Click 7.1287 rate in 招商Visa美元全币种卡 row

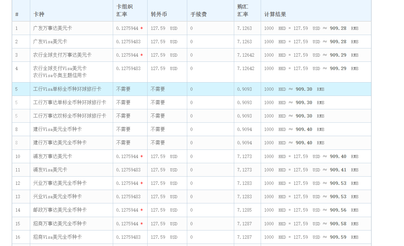tap(245, 237)
